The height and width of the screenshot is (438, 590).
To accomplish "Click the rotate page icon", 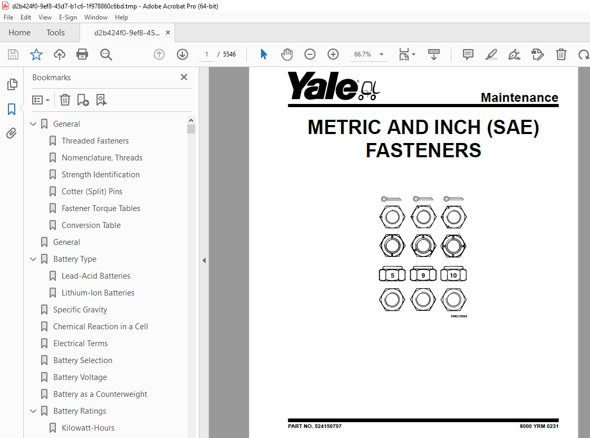I will tap(584, 54).
